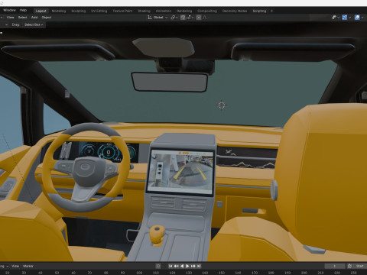The width and height of the screenshot is (367, 275).
Task: Play animation in reverse
Action: (182, 266)
